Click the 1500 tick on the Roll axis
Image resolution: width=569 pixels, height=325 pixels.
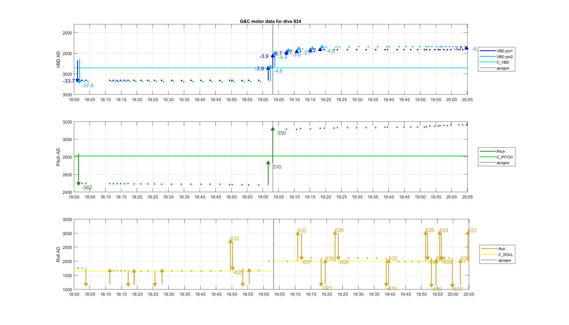(x=66, y=276)
